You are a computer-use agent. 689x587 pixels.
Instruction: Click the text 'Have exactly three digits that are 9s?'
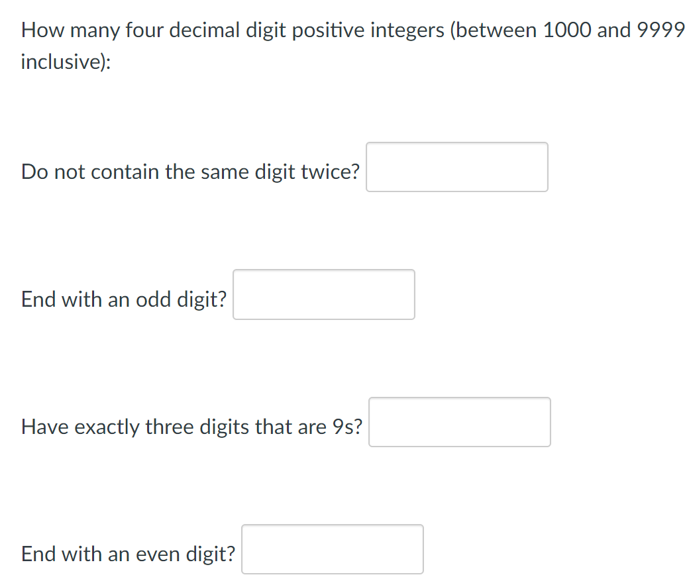pyautogui.click(x=191, y=427)
